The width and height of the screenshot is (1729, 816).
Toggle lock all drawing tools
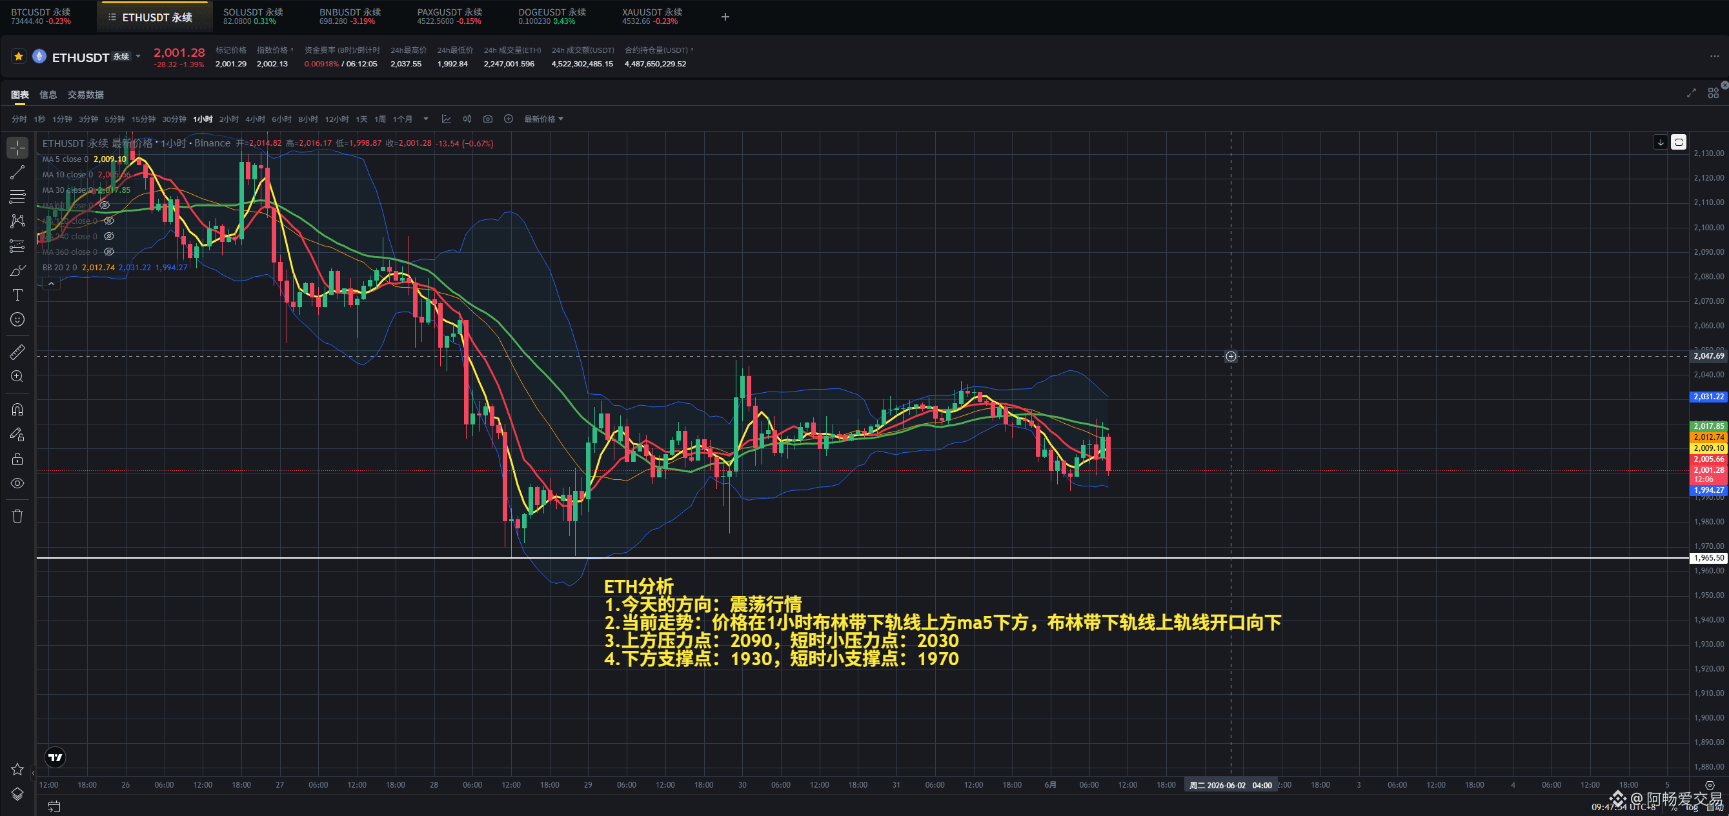[17, 459]
